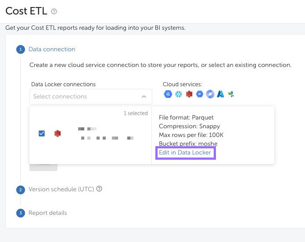Click the green and blue pinwheel service icon
Image resolution: width=305 pixels, height=242 pixels.
point(231,94)
